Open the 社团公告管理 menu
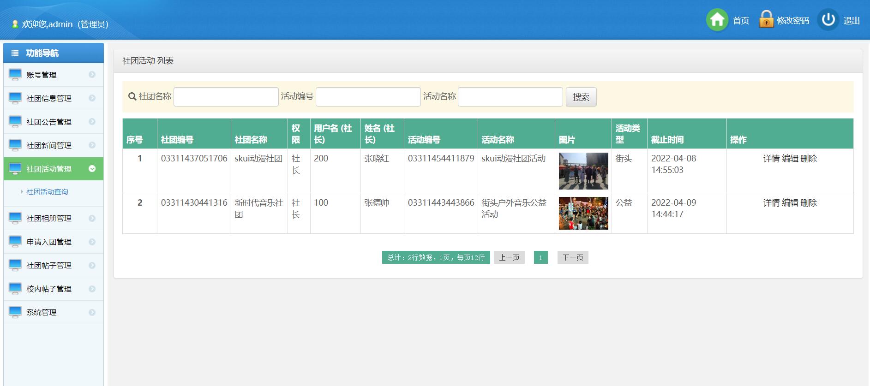 pyautogui.click(x=54, y=122)
